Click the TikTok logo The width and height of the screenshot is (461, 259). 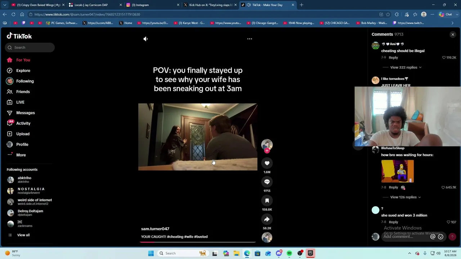click(19, 36)
